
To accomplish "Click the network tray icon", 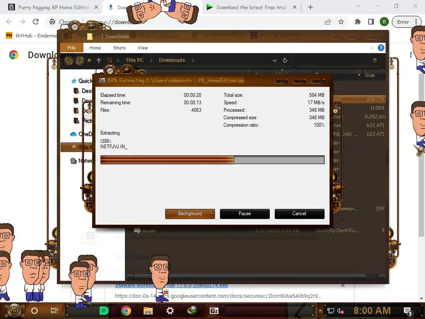I will click(331, 311).
